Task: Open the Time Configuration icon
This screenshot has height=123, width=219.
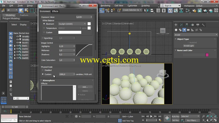Action: 160,120
